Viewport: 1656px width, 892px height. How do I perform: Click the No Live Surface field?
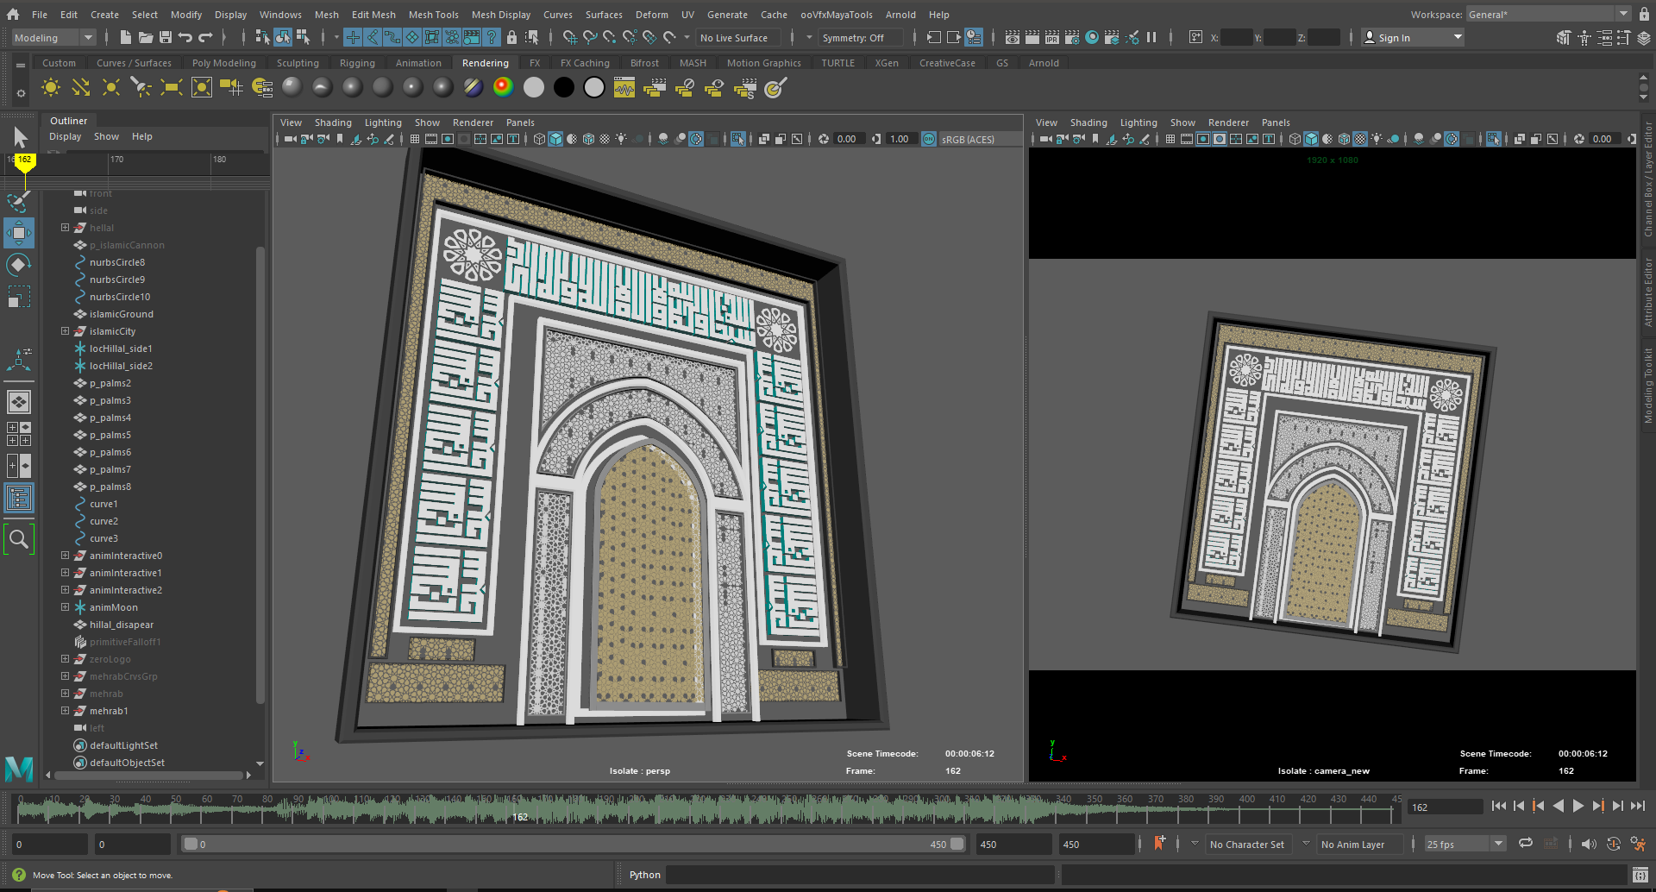[737, 38]
